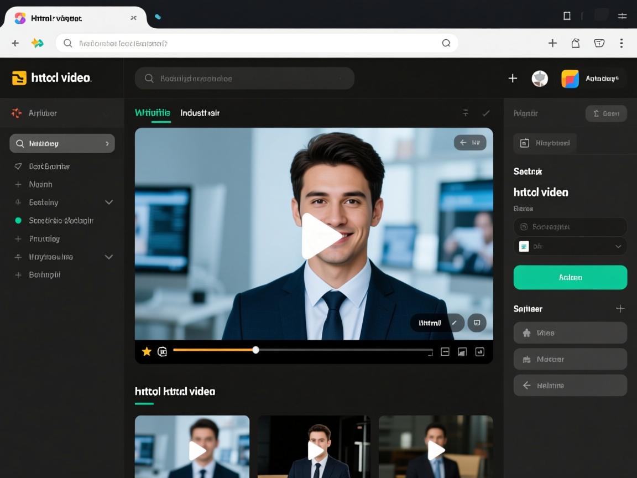Screen dimensions: 637x478
Task: Click the app header search field
Action: tap(244, 79)
